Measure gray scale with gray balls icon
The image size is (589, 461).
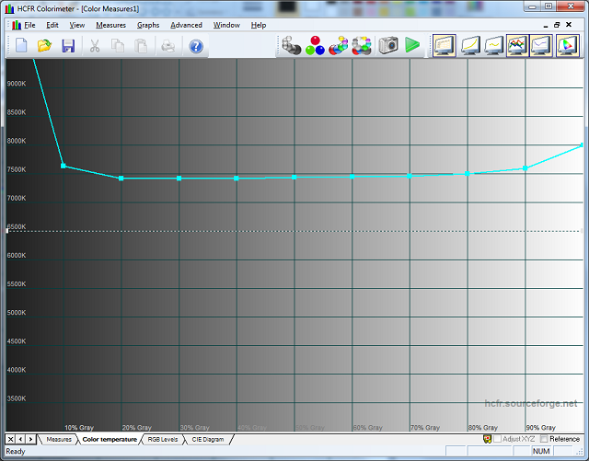click(292, 45)
